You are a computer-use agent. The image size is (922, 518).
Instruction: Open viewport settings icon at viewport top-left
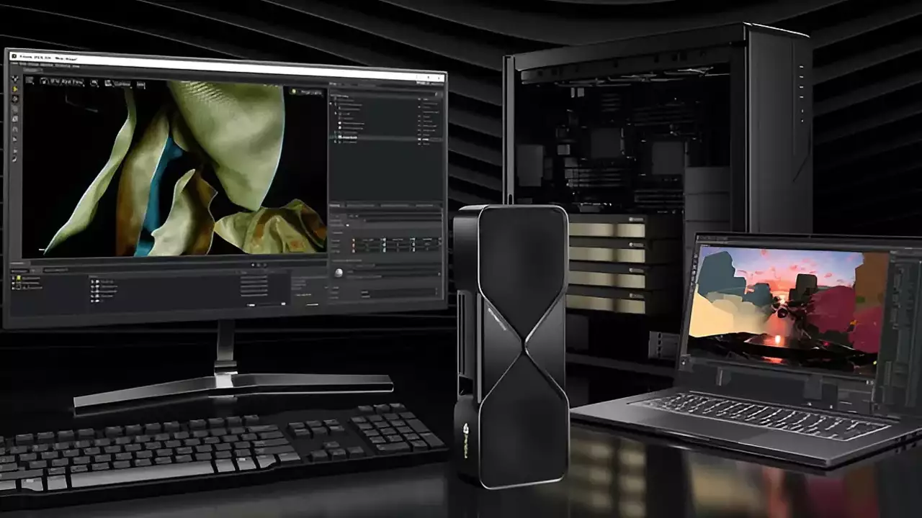coord(30,81)
